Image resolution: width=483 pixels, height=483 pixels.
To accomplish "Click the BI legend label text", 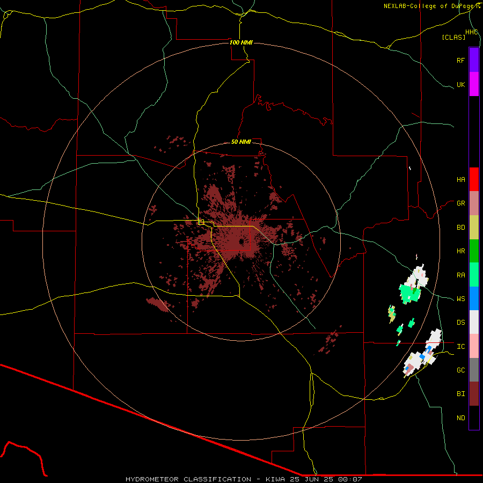I will (x=460, y=394).
